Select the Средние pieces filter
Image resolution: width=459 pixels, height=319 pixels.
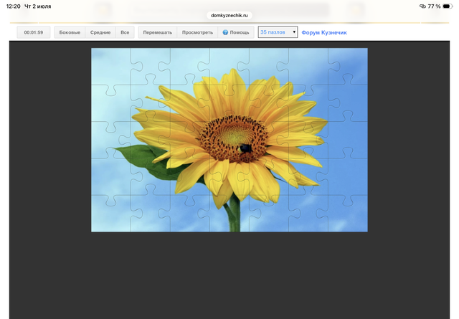pyautogui.click(x=100, y=32)
